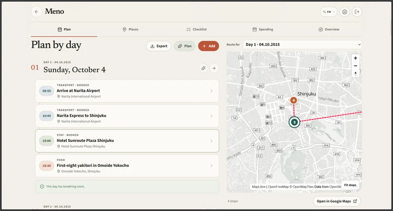Click the logout icon
The image size is (393, 211).
[x=357, y=12]
